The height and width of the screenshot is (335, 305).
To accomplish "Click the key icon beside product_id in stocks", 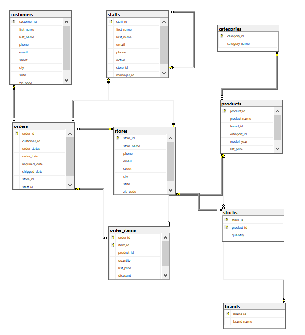I will pos(227,228).
